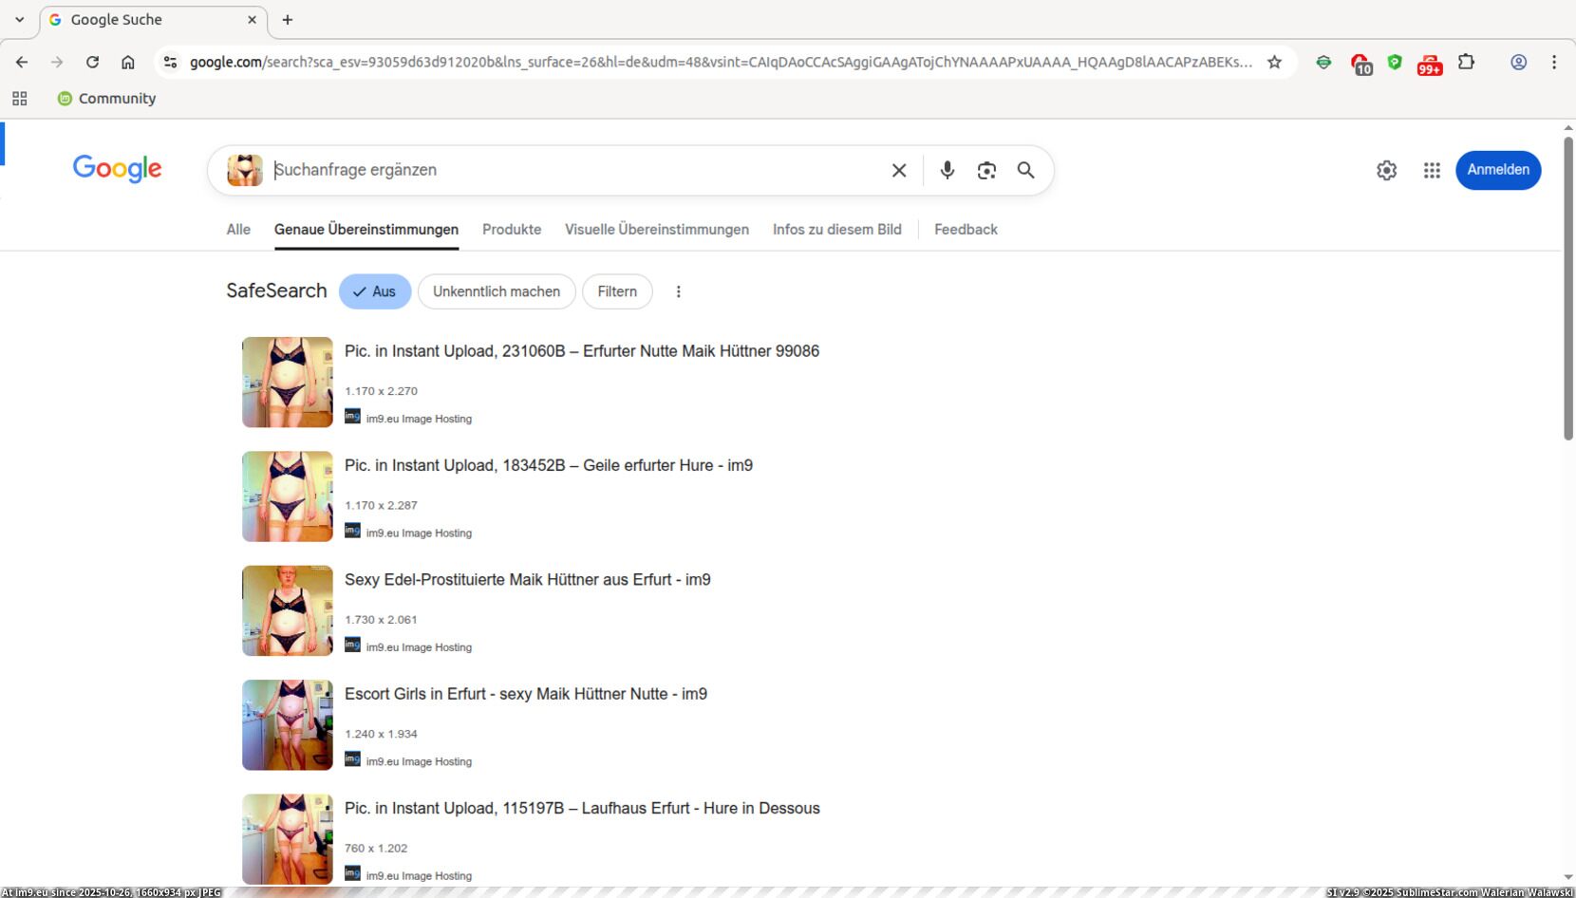1576x898 pixels.
Task: Click the blue 'Anmelden' button
Action: pyautogui.click(x=1497, y=170)
